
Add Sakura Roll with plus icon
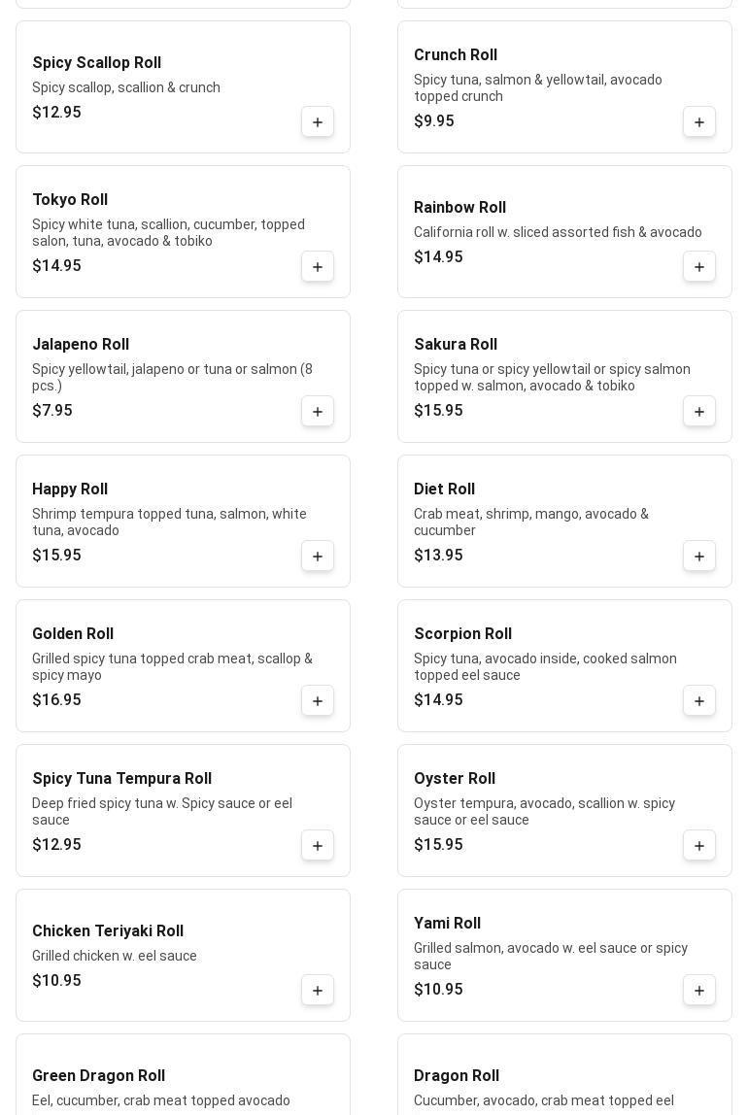pos(699,412)
